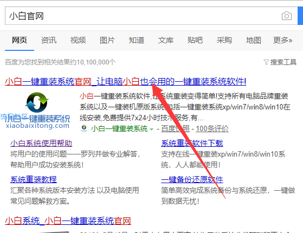Open the 地图 tab
This screenshot has width=303, height=233.
point(254,40)
